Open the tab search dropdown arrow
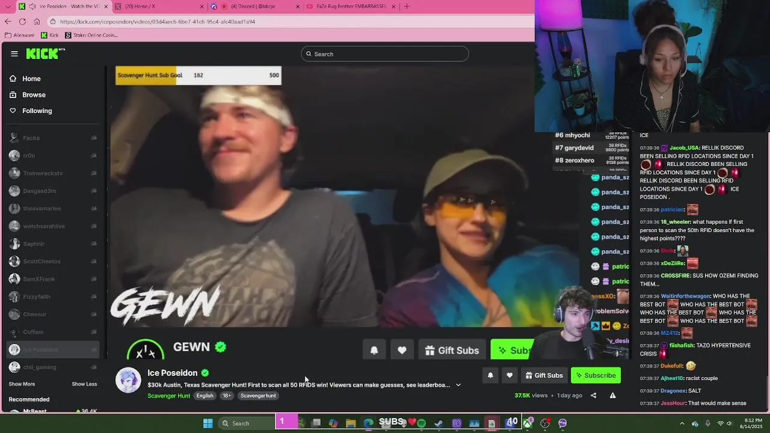 point(7,7)
